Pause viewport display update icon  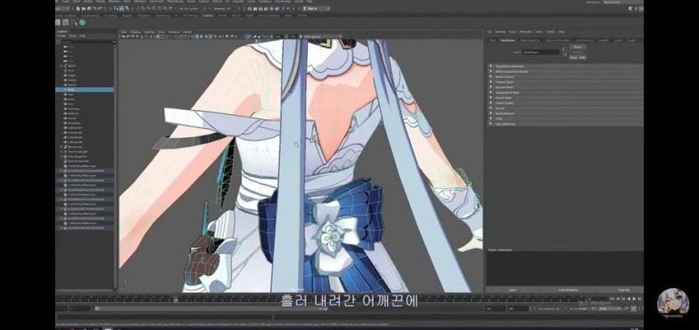pos(288,8)
